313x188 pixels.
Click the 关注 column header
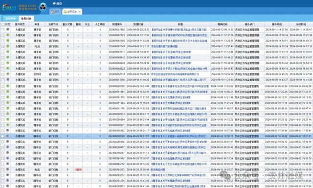tap(87, 24)
